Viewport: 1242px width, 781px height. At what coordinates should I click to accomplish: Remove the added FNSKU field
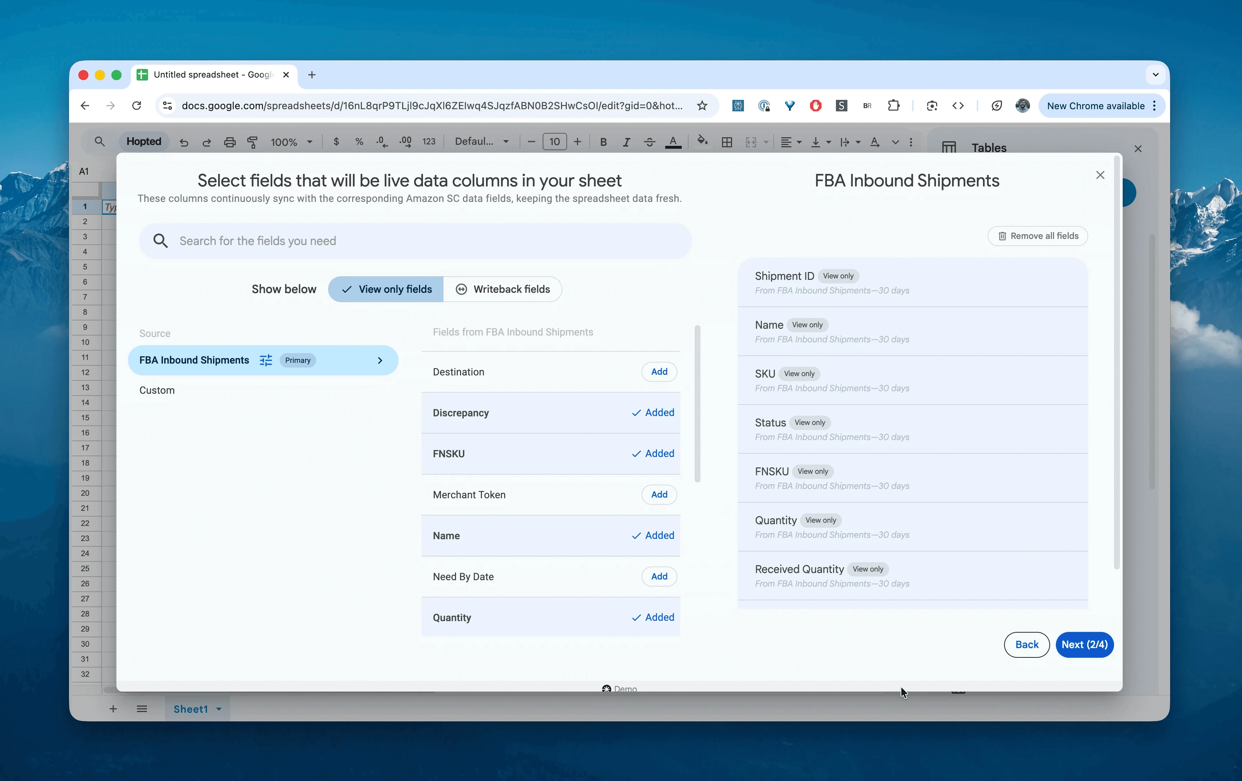(x=653, y=454)
